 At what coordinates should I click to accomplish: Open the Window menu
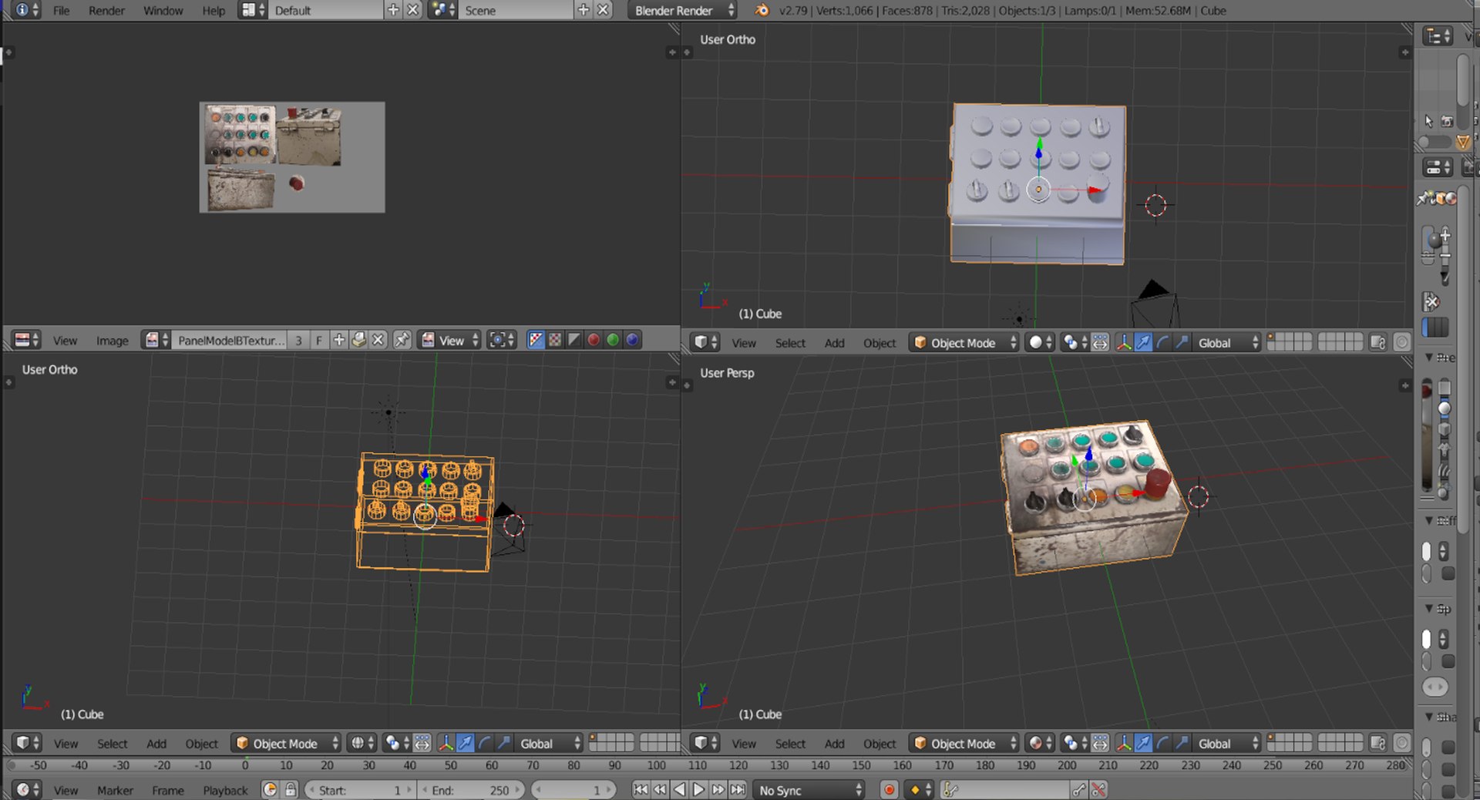pyautogui.click(x=163, y=10)
